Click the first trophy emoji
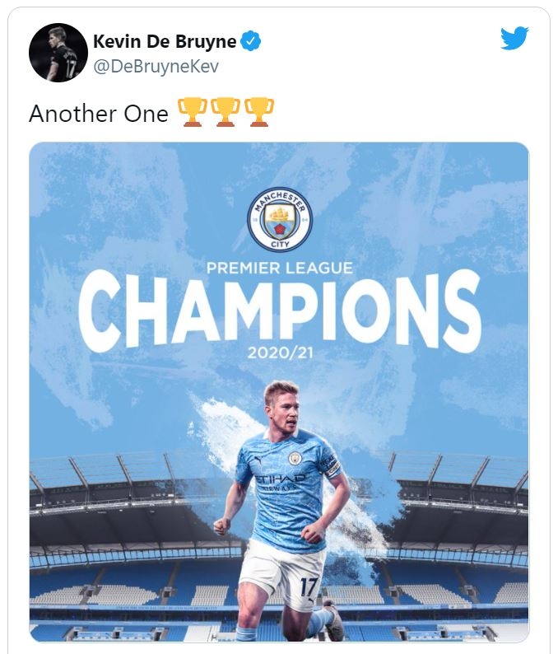Viewport: 558px width, 654px height. (x=192, y=112)
